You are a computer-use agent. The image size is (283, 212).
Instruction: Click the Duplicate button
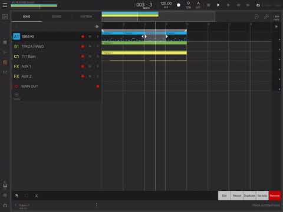pyautogui.click(x=249, y=196)
